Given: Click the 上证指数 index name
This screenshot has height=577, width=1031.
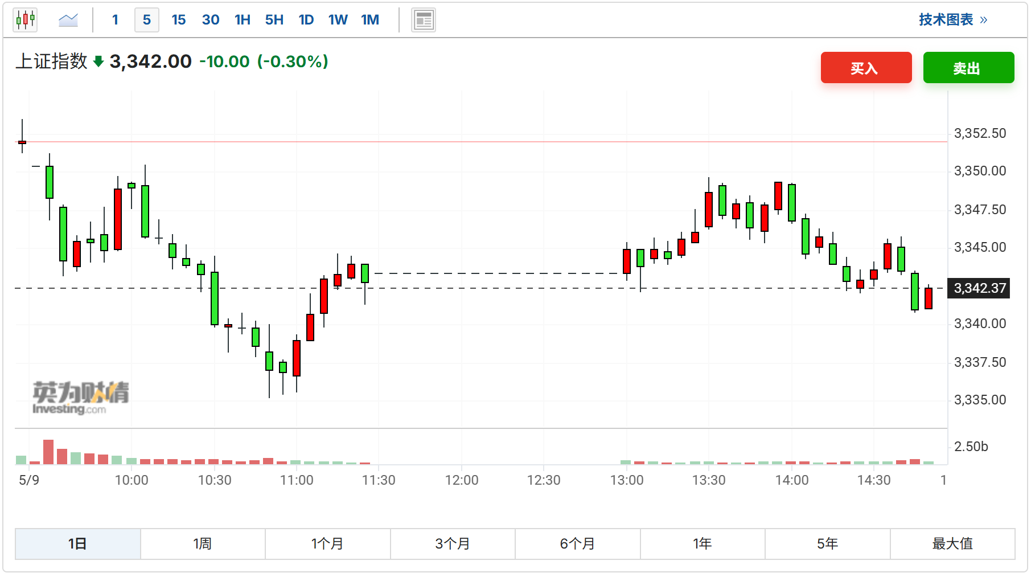Looking at the screenshot, I should 51,61.
